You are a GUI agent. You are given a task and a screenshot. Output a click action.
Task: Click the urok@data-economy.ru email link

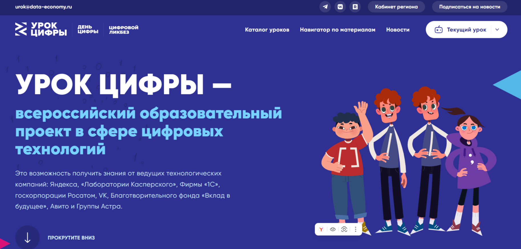(44, 7)
